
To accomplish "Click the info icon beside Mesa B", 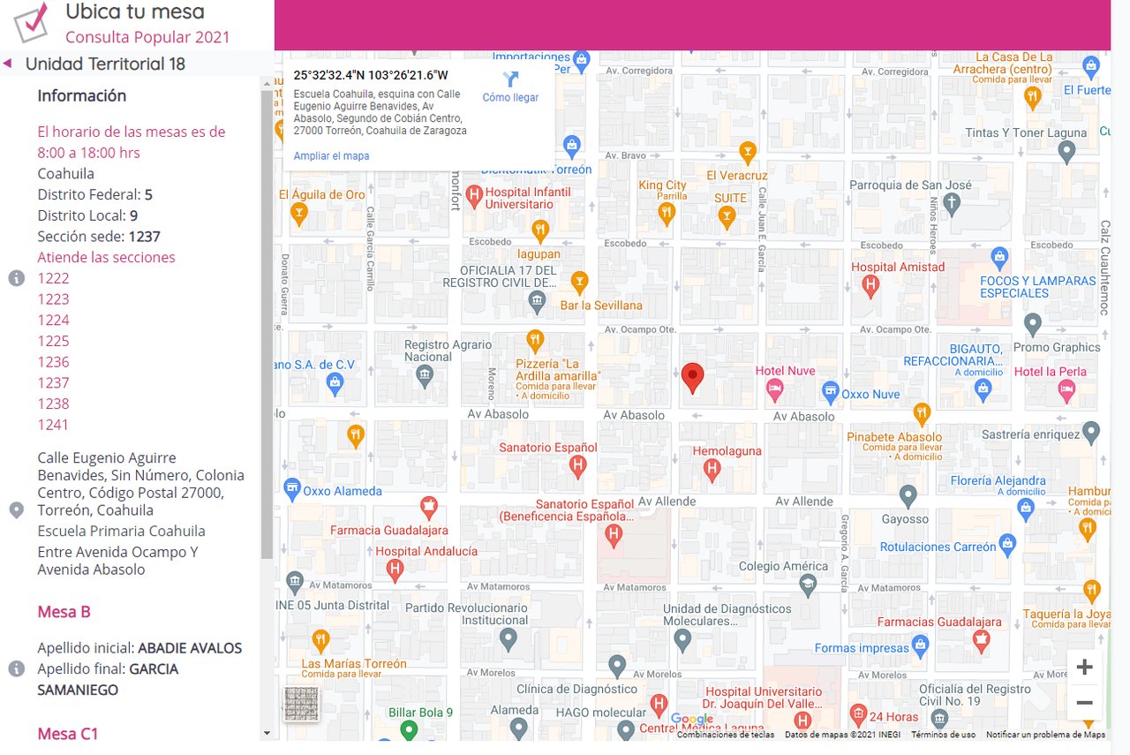I will [16, 668].
